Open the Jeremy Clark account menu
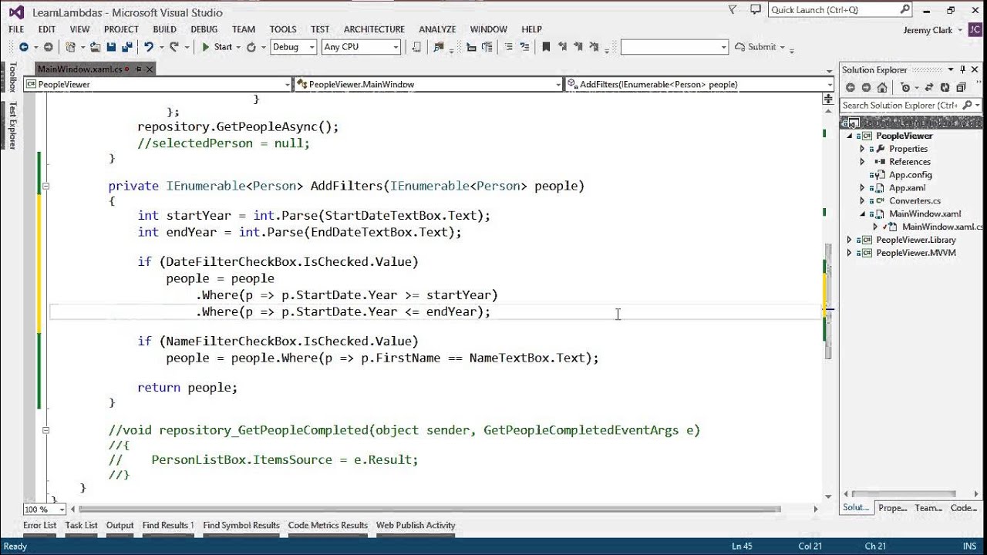 pos(933,30)
